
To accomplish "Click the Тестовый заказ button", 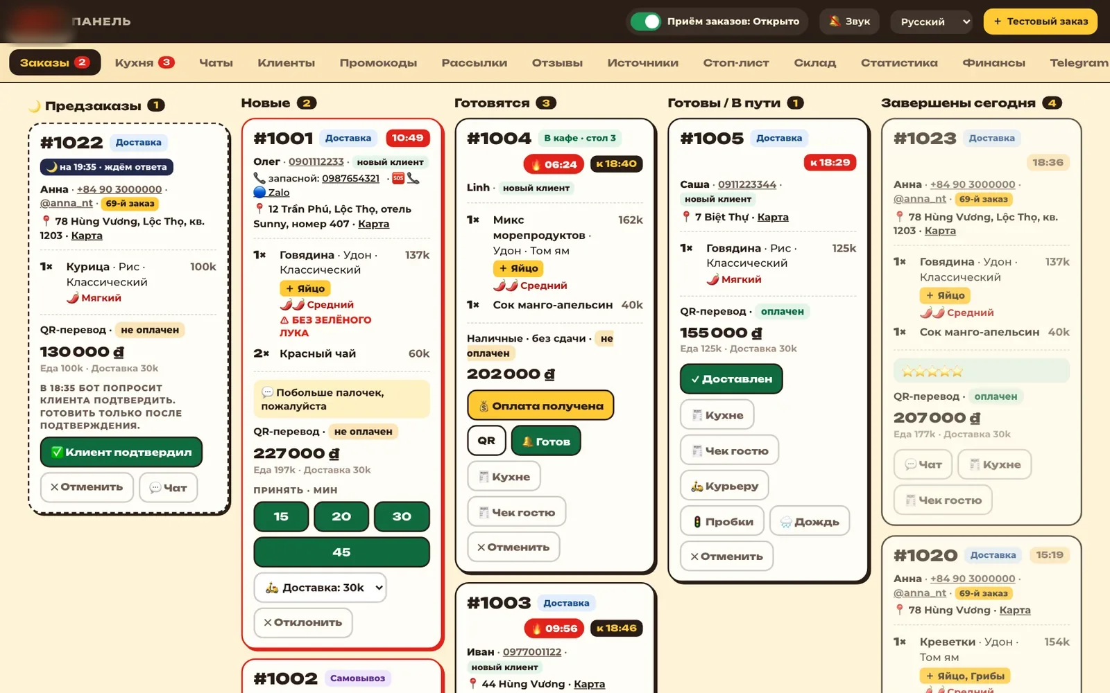I will (x=1040, y=21).
